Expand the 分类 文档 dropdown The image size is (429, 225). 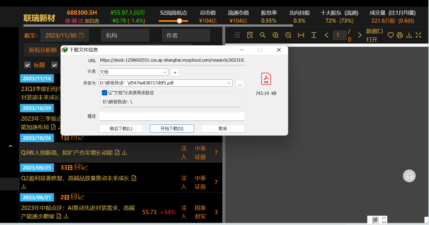[165, 72]
